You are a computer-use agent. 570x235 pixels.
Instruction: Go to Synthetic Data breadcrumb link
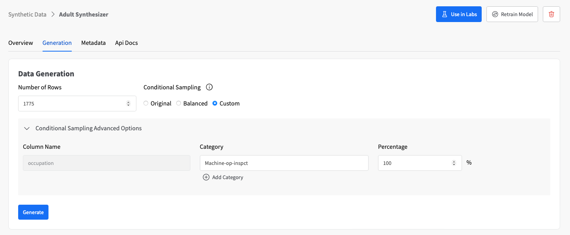tap(27, 15)
